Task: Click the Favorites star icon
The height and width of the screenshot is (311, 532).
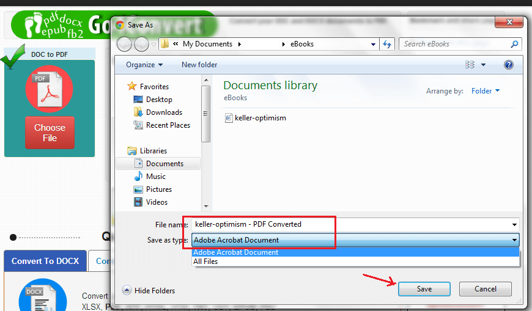Action: [131, 86]
